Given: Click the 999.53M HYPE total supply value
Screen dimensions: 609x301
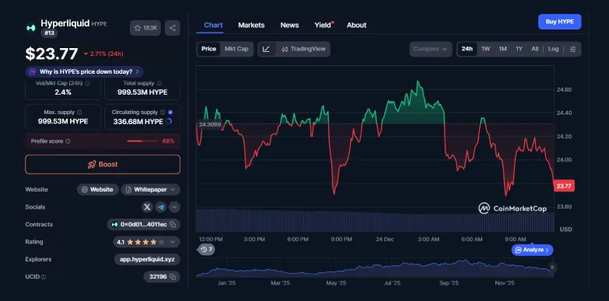Looking at the screenshot, I should 142,92.
